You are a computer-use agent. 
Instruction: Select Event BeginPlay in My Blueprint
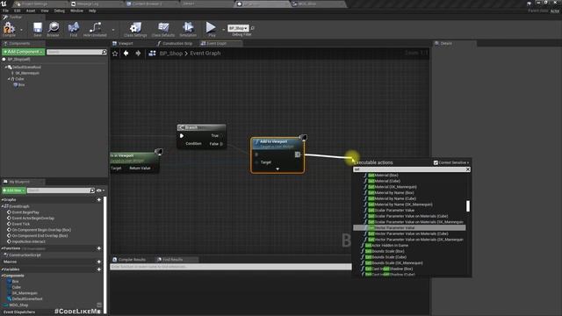(25, 212)
